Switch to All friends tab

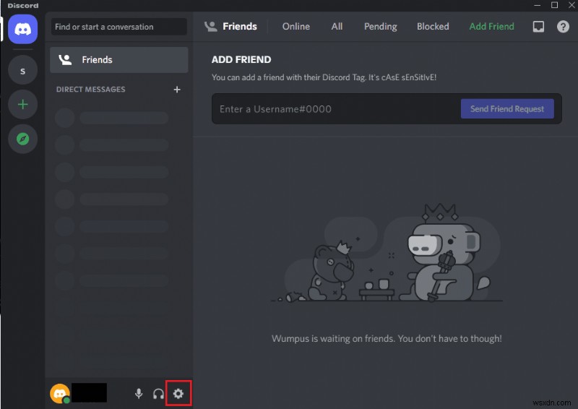tap(337, 27)
